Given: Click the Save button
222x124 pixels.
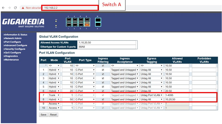Looking at the screenshot, I should [44, 115].
